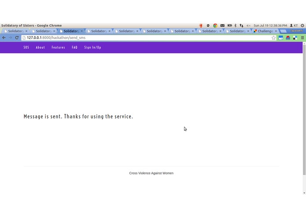
Task: Click the Tapasweni profile button
Action: [296, 31]
